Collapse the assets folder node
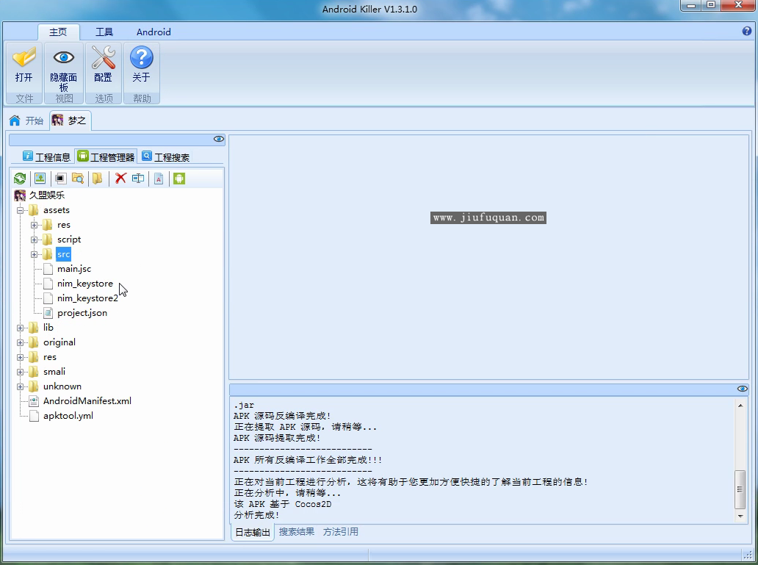Screen dimensions: 758x565 point(21,210)
